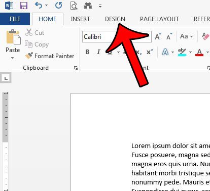
Task: Click the tab stop selector box
Action: click(6, 78)
